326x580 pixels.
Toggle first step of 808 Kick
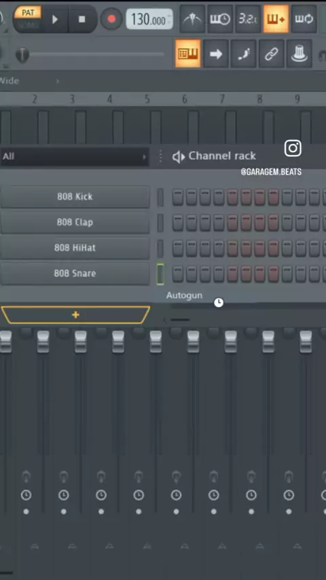(x=178, y=197)
